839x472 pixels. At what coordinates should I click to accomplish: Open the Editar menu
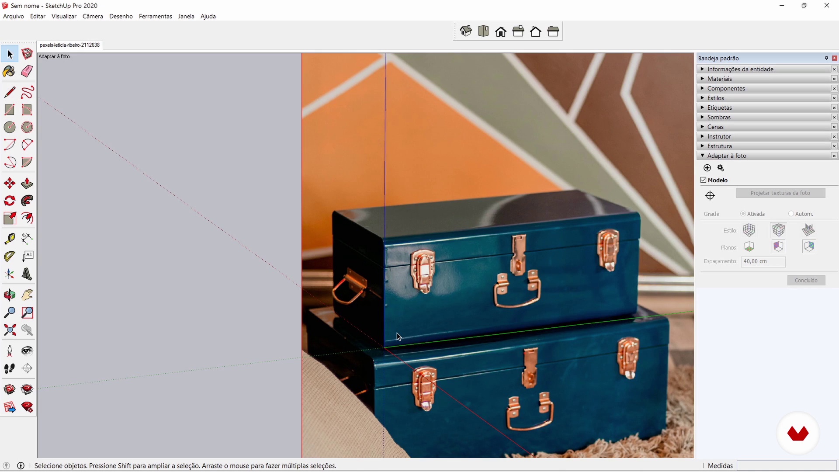(38, 16)
